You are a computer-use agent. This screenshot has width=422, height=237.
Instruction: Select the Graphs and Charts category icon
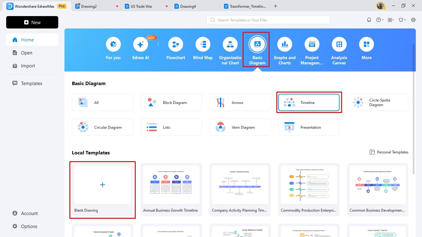tap(285, 45)
